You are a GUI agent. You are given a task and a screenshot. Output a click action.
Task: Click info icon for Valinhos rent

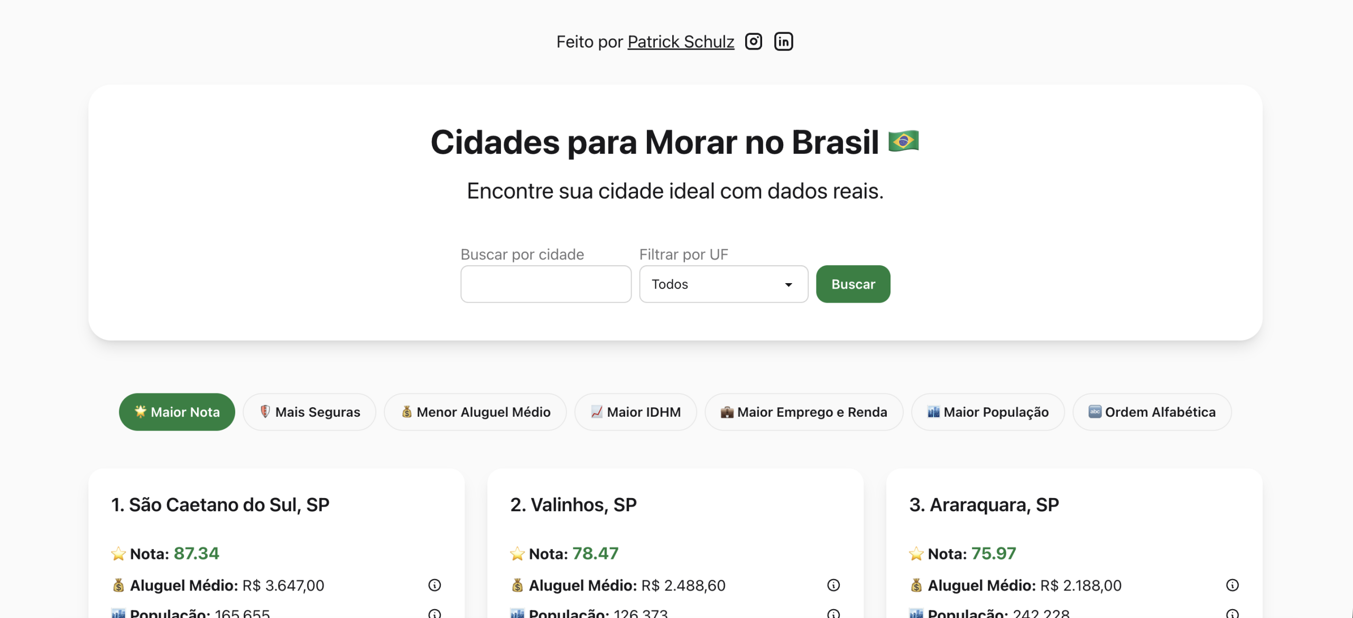pyautogui.click(x=833, y=585)
